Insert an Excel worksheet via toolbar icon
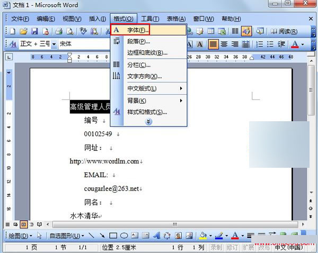 (222, 31)
